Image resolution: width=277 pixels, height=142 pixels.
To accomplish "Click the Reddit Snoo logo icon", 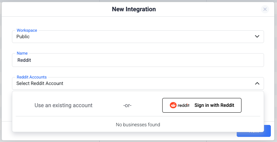I will click(173, 105).
